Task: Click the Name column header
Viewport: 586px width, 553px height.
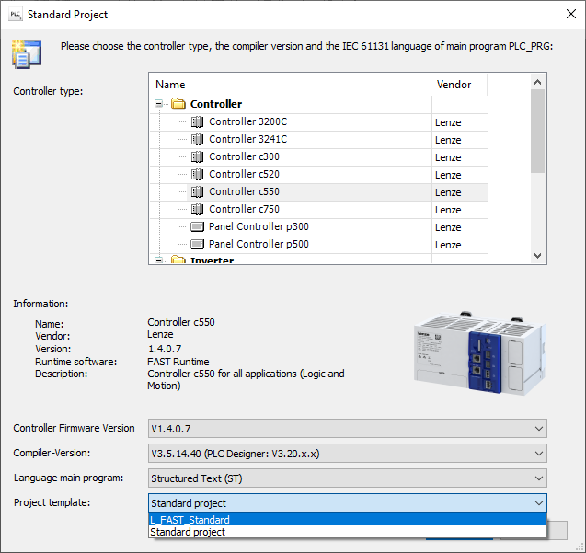Action: pyautogui.click(x=291, y=85)
